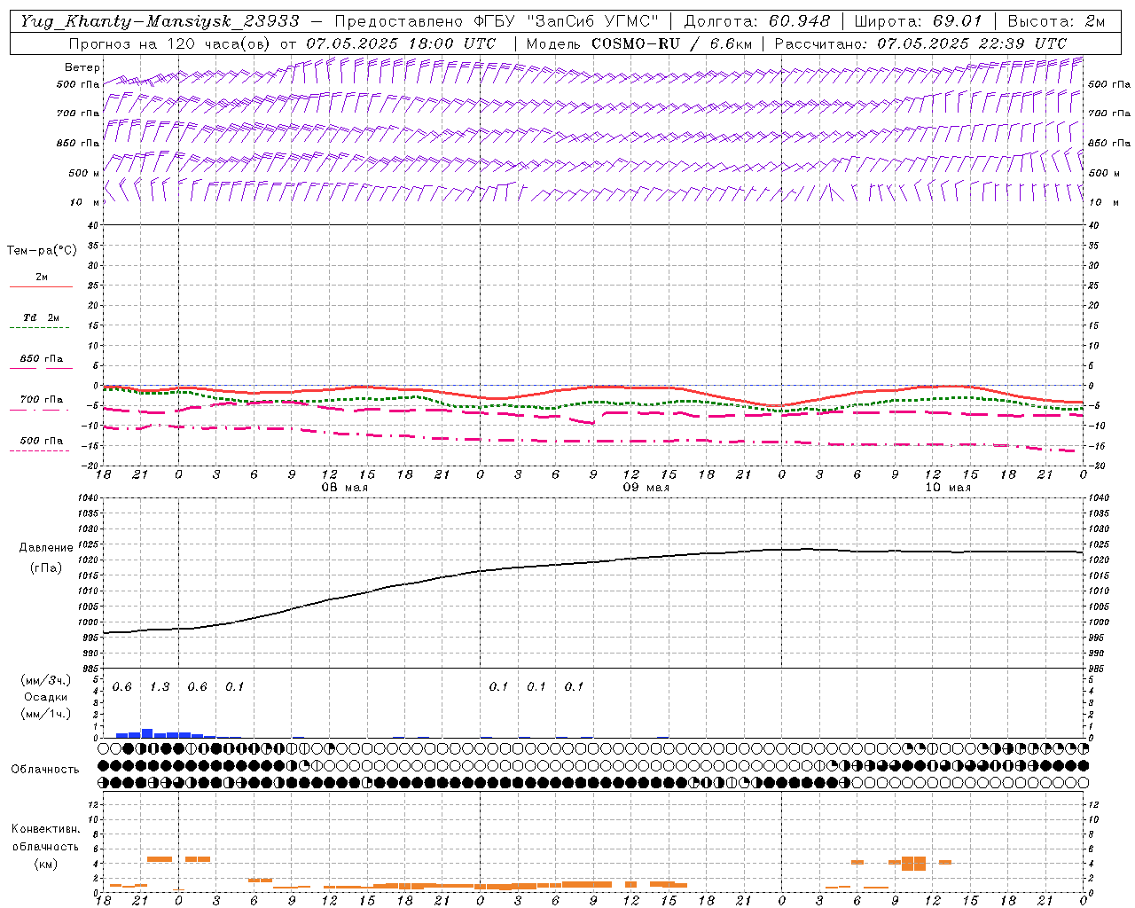Click the '(мм/1ч.)' precipitation unit label
Viewport: 1135px width, 908px height.
pos(45,714)
